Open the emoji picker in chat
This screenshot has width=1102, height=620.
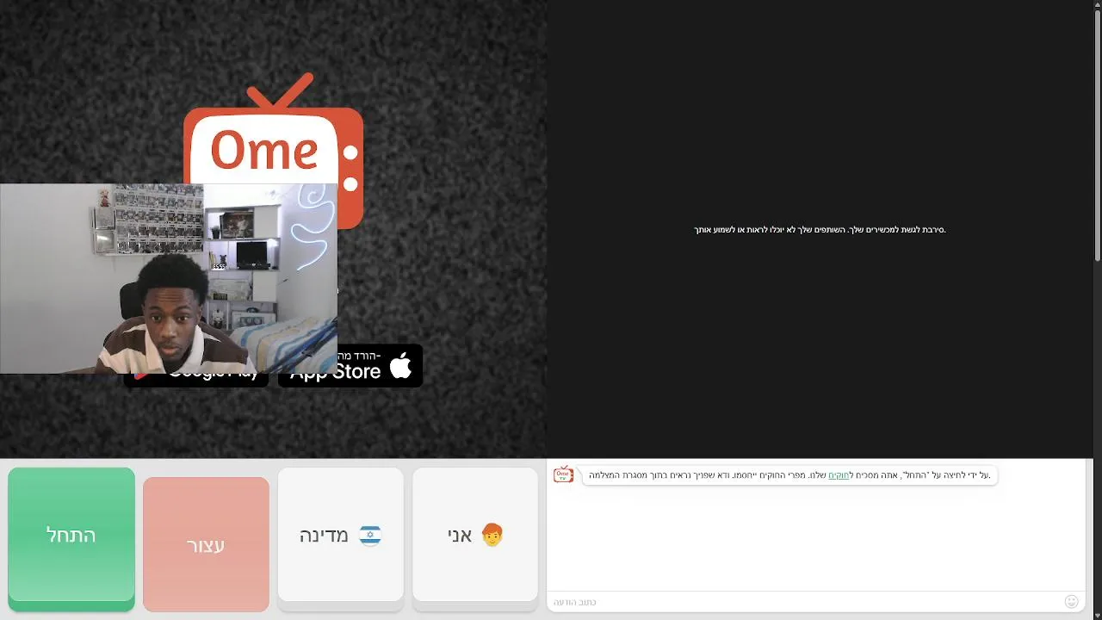coord(1071,602)
